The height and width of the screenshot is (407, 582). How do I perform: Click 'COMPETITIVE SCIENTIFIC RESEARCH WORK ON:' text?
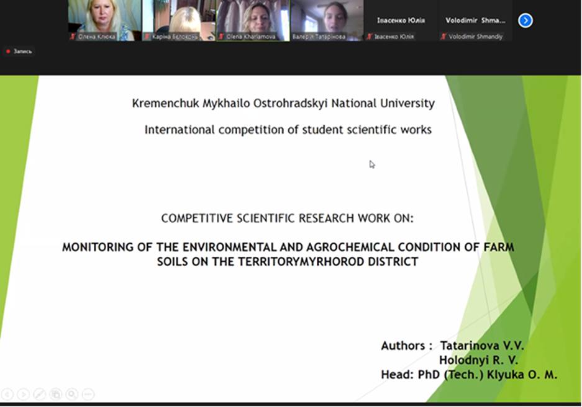[288, 218]
